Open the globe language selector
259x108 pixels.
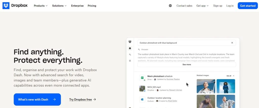click(x=170, y=6)
